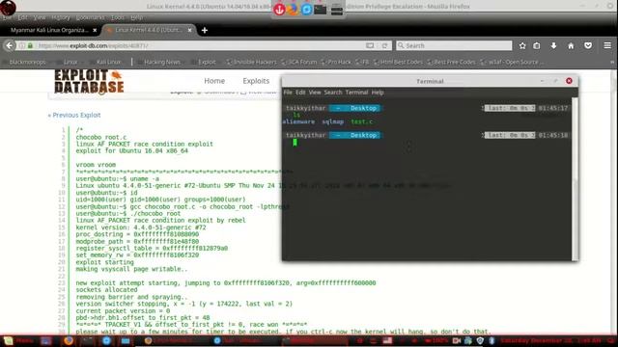The image size is (618, 347).
Task: Click the Firefox Search box
Action: pyautogui.click(x=454, y=45)
